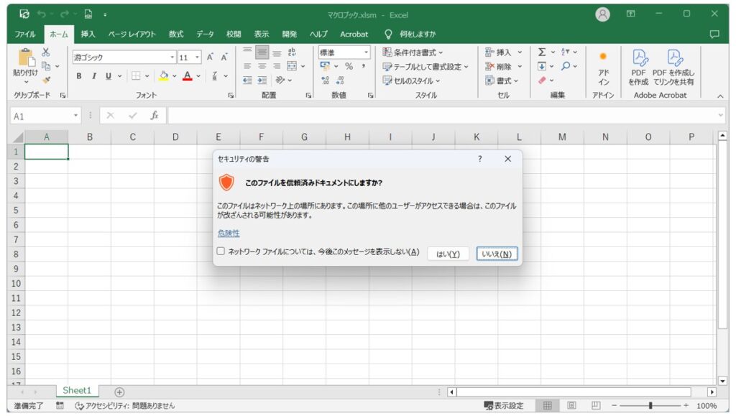Open the font size dropdown

click(198, 55)
